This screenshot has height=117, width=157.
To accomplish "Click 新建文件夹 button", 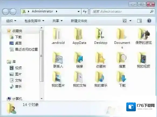I will click(x=79, y=21).
